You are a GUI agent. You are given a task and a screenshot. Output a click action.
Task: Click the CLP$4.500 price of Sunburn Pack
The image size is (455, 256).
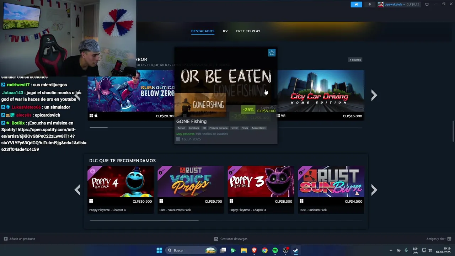point(353,201)
